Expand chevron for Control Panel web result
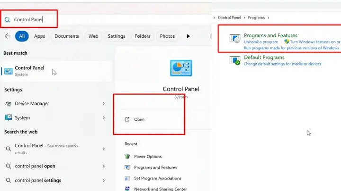This screenshot has width=341, height=191. tap(104, 149)
